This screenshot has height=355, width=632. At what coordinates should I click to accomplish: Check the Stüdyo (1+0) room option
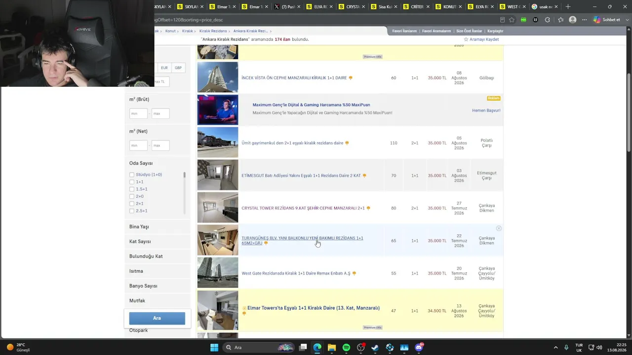[132, 175]
